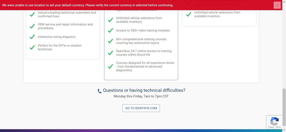Click the reCAPTCHA logo badge
Viewport: 286px width, 132px height.
pos(275,121)
